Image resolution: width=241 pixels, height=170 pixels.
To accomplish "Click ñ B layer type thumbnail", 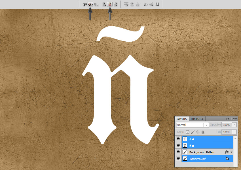I will click(x=185, y=145).
